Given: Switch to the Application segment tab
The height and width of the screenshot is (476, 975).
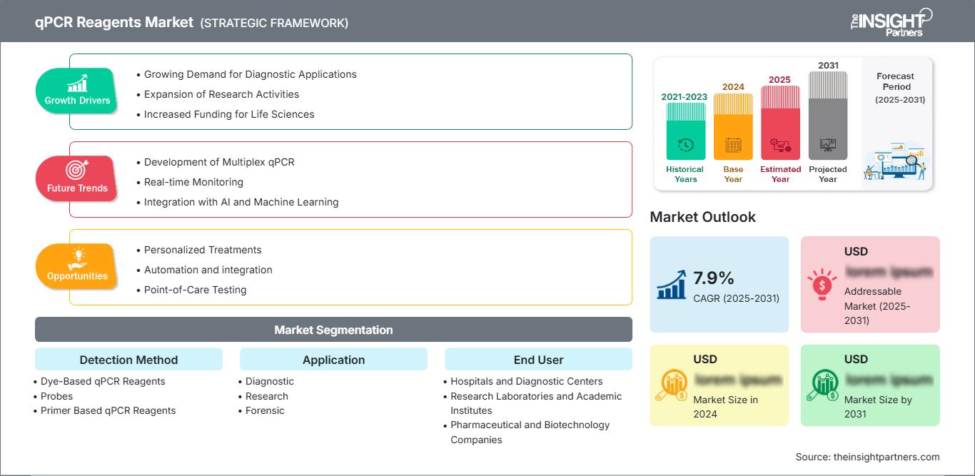Looking at the screenshot, I should click(x=333, y=359).
